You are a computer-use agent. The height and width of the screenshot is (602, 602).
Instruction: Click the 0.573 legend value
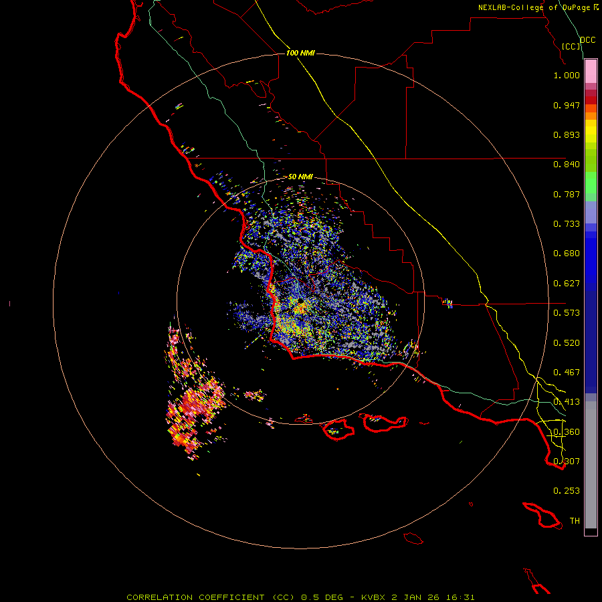pos(567,313)
